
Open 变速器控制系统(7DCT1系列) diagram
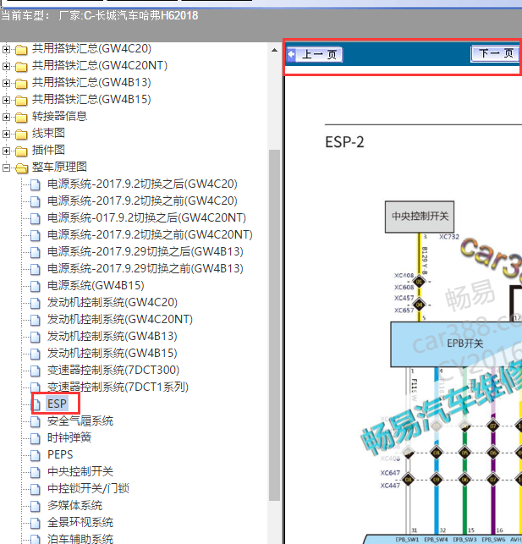tap(118, 387)
